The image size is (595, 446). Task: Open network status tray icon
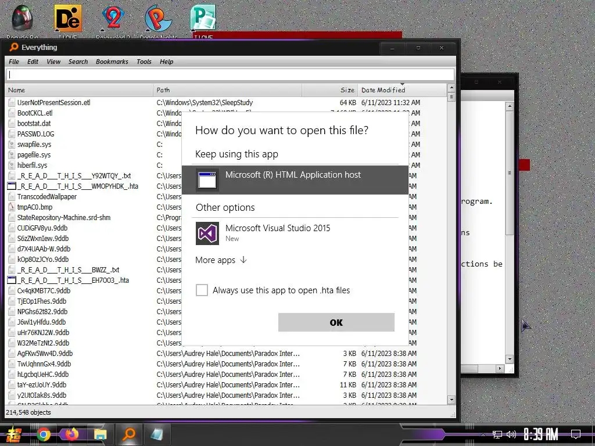(x=497, y=434)
